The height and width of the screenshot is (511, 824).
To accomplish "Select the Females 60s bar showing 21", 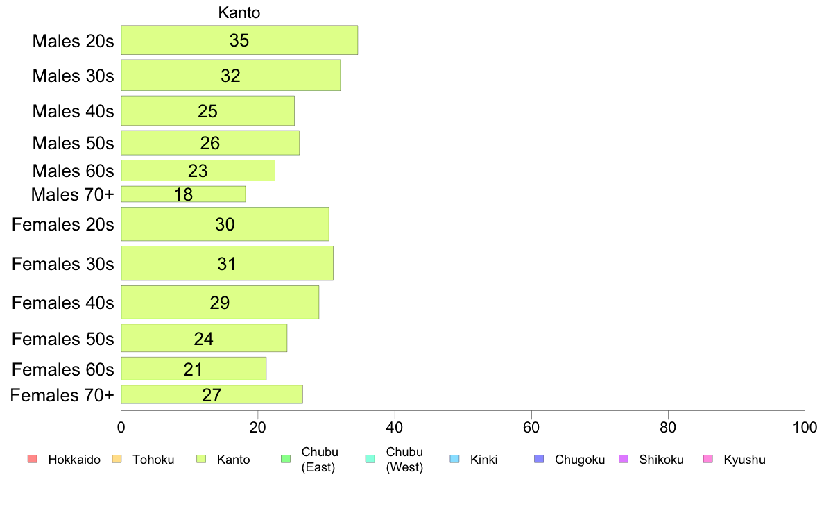I will (194, 369).
